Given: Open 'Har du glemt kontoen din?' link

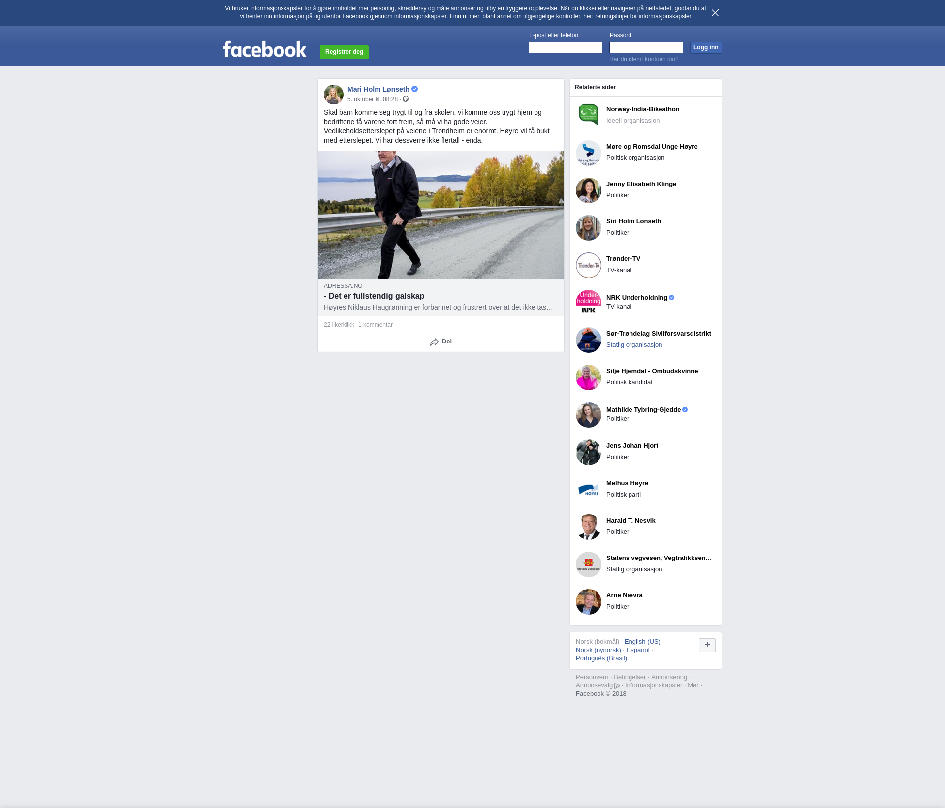Looking at the screenshot, I should 643,59.
